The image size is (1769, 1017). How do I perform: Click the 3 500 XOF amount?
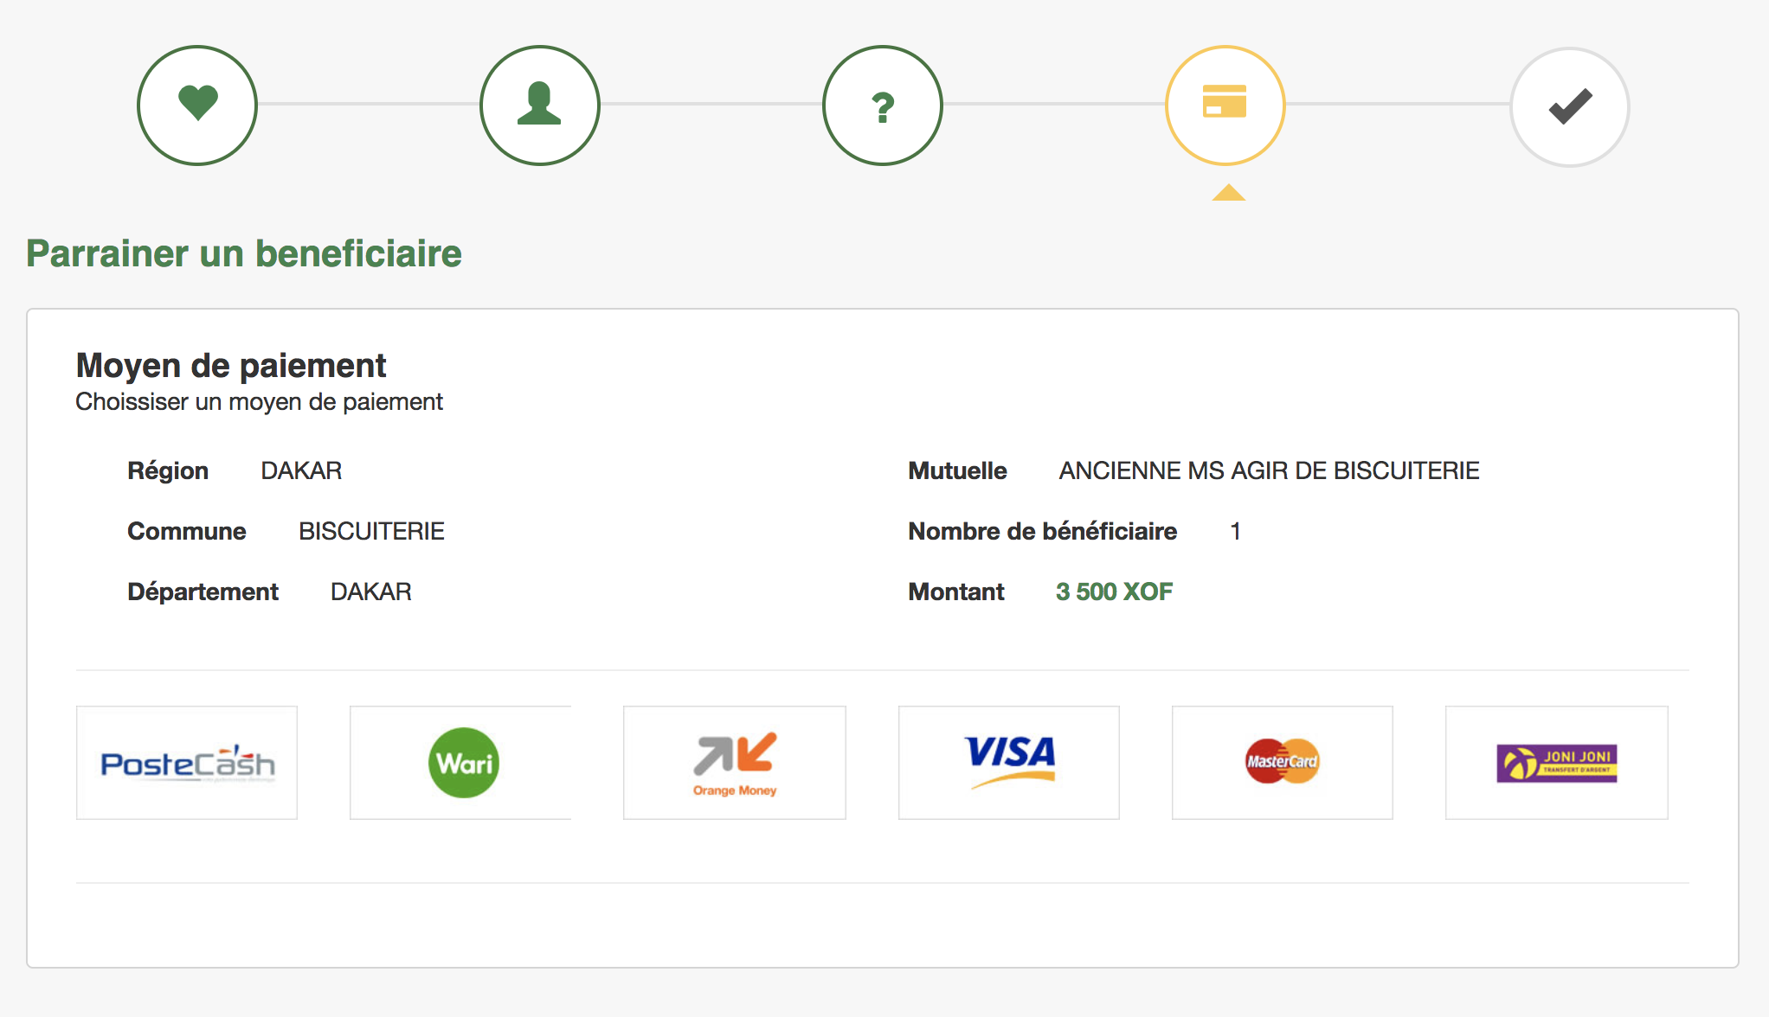tap(1114, 592)
